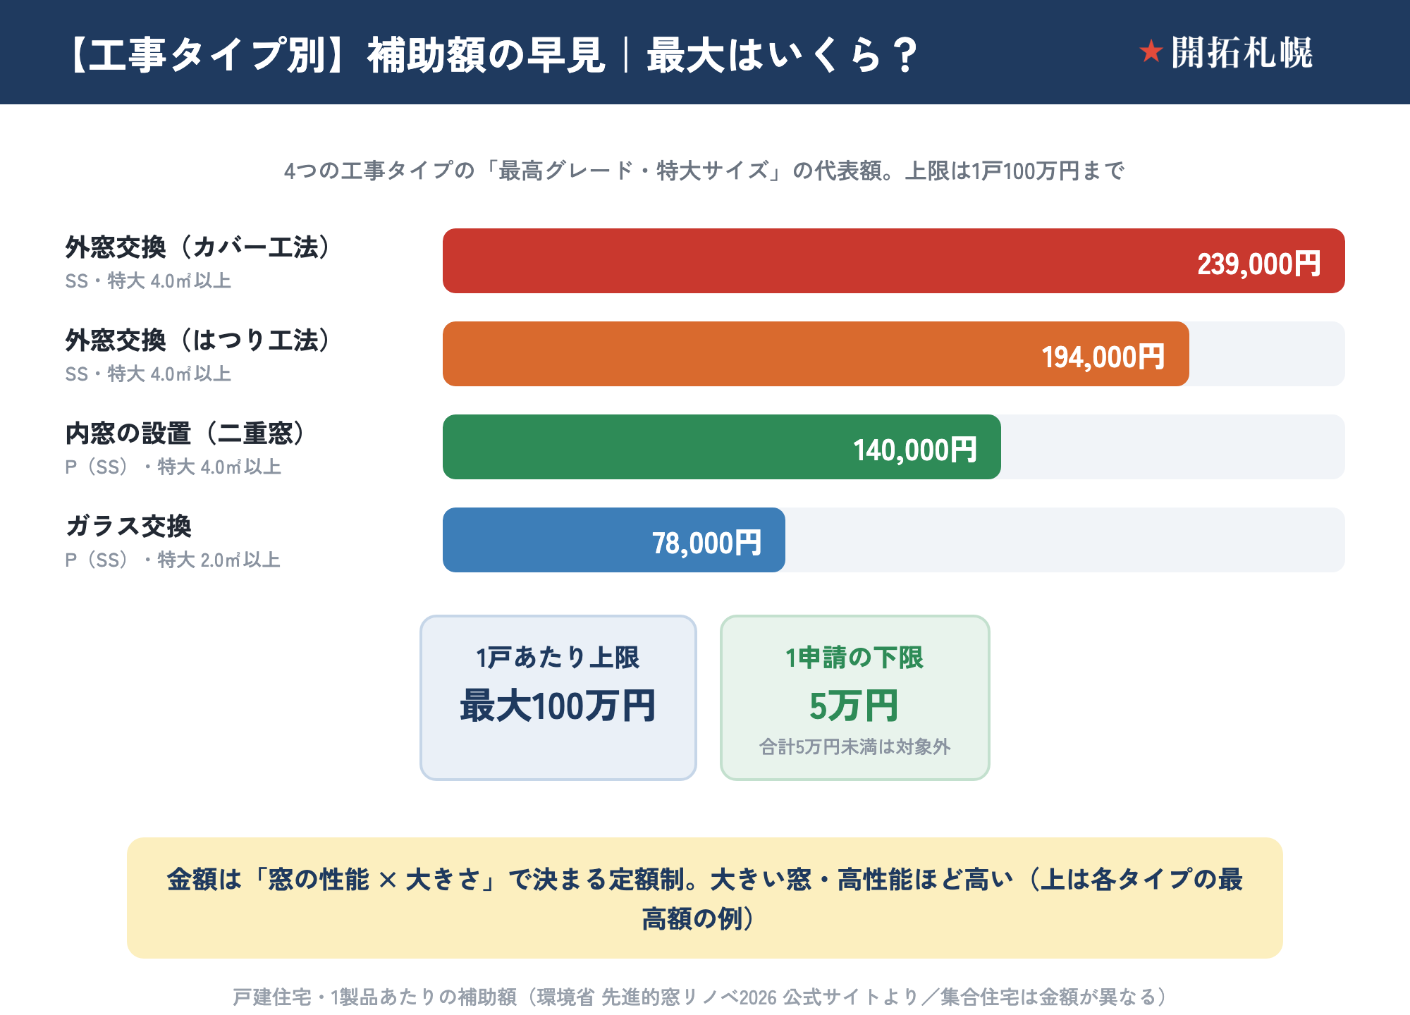Click the blue 78,000円 bar
The image size is (1410, 1015).
point(614,540)
